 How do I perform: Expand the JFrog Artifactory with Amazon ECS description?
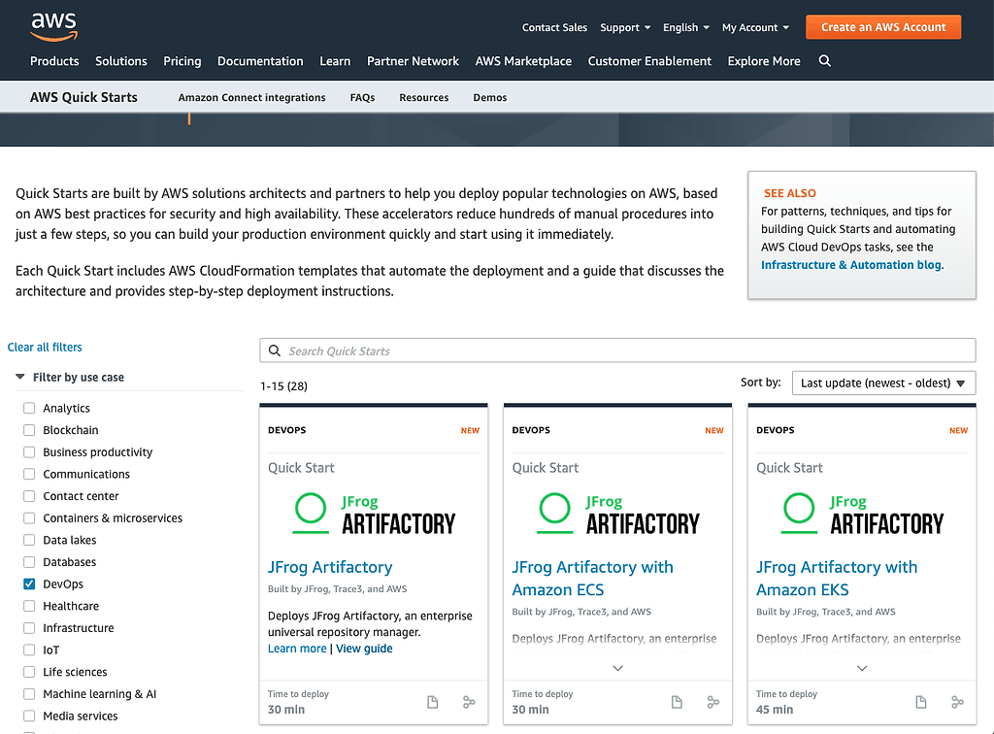tap(617, 668)
